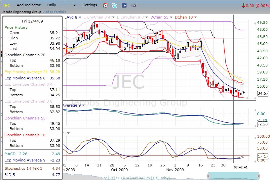Expand the DChan 10 indicator menu
Image resolution: width=270 pixels, height=180 pixels.
click(x=195, y=17)
